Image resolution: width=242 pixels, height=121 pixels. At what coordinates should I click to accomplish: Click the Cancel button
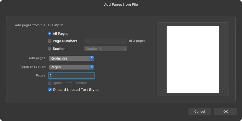200,111
